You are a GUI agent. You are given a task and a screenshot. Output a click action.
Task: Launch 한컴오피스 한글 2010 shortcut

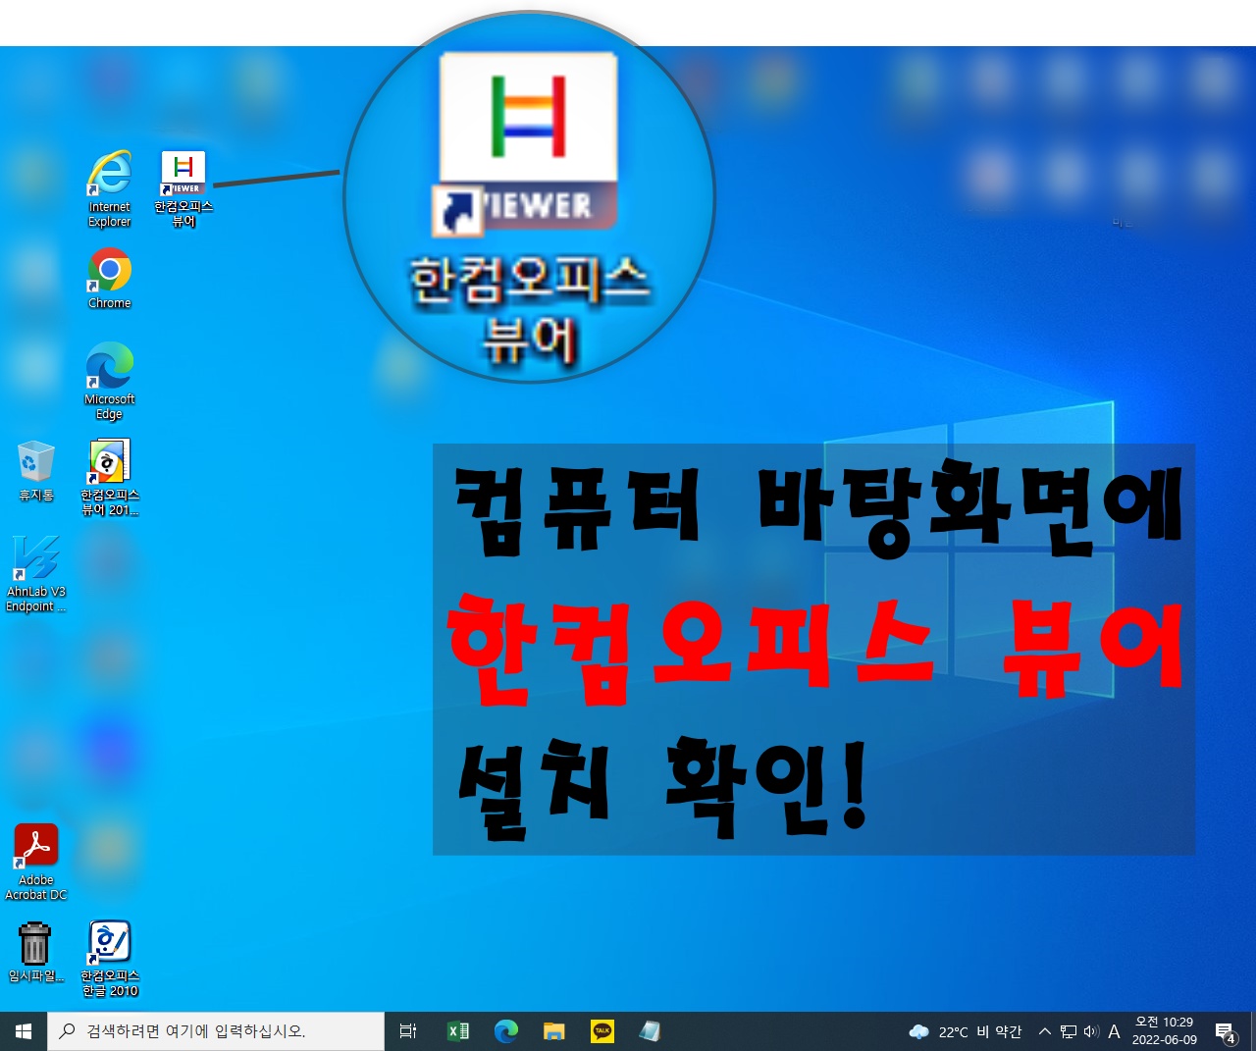point(109,958)
